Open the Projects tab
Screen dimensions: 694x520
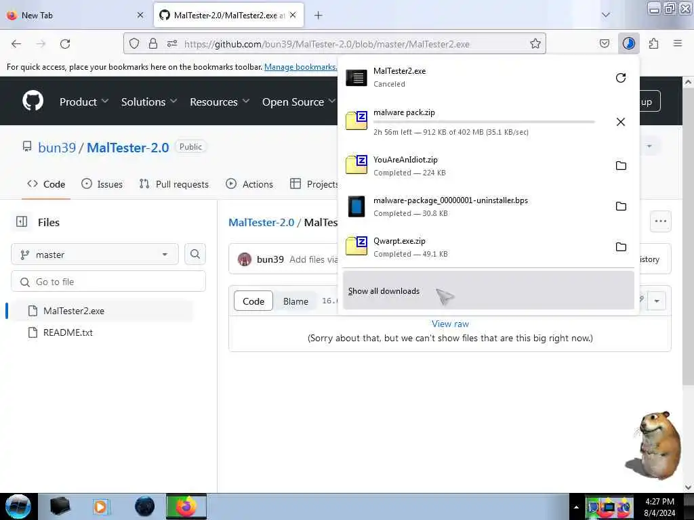pos(314,184)
